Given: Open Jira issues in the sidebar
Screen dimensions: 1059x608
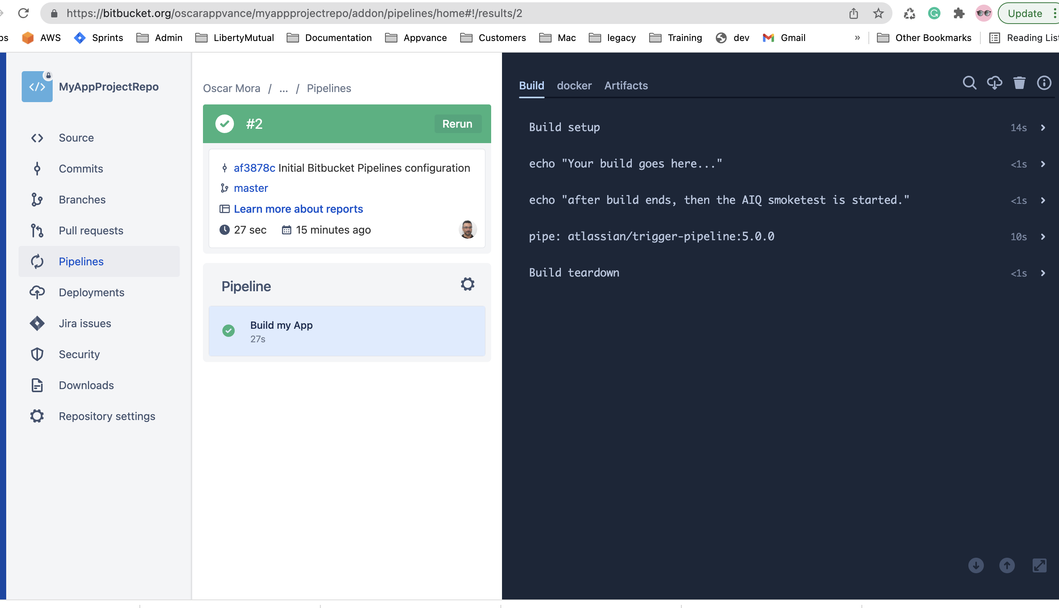Looking at the screenshot, I should point(99,323).
